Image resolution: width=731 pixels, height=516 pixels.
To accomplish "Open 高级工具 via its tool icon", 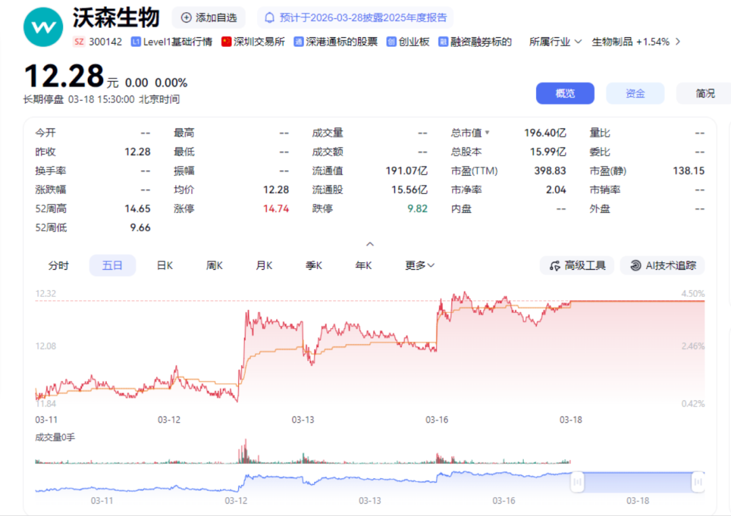I will coord(555,266).
